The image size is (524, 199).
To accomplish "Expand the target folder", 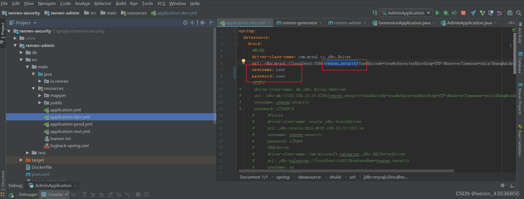I will pyautogui.click(x=21, y=160).
